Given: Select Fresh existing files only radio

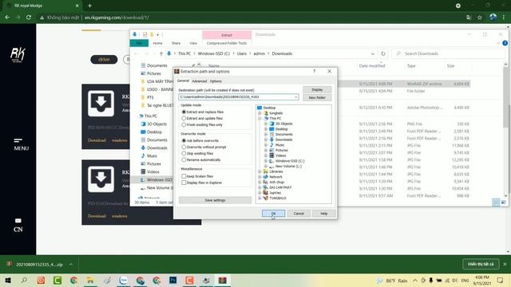Looking at the screenshot, I should [184, 124].
